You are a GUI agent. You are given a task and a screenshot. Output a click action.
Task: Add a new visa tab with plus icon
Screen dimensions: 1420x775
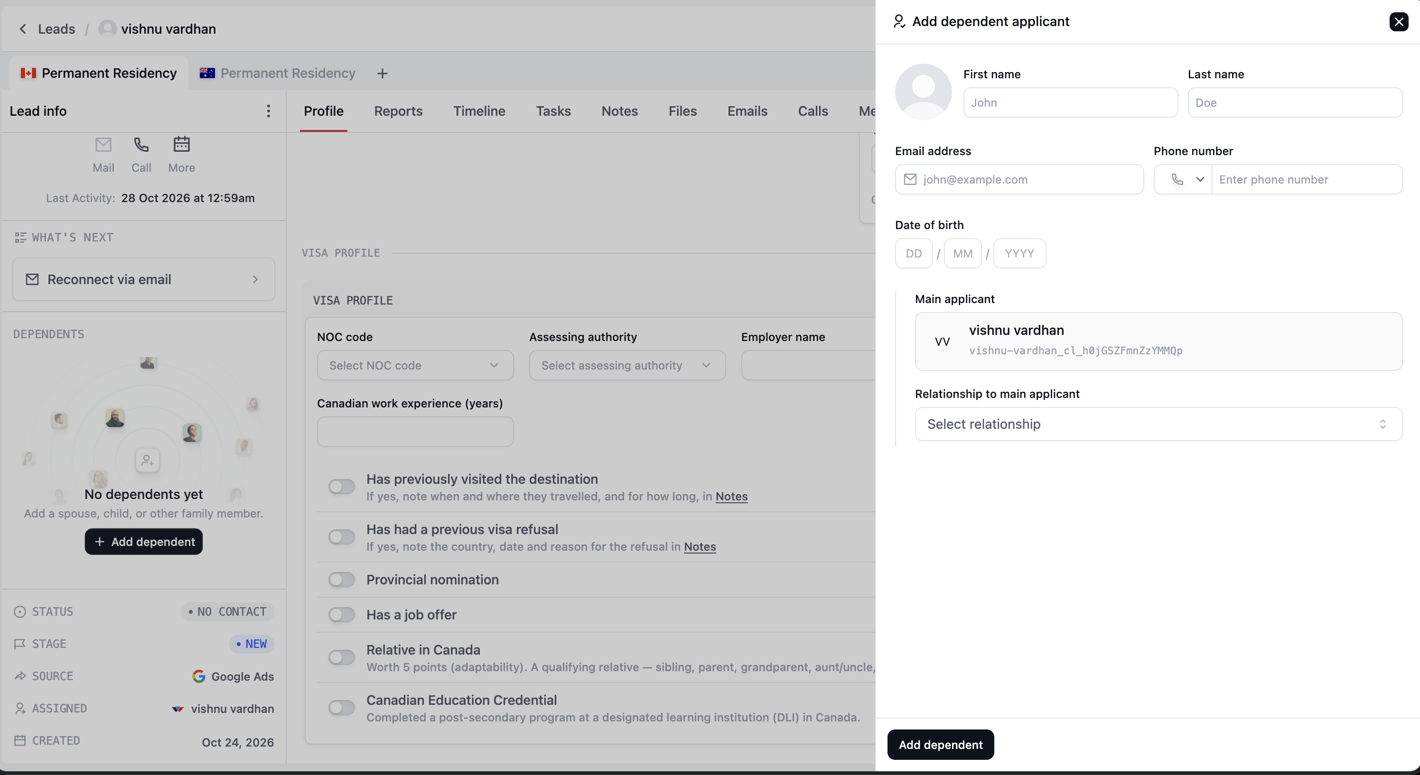coord(382,73)
